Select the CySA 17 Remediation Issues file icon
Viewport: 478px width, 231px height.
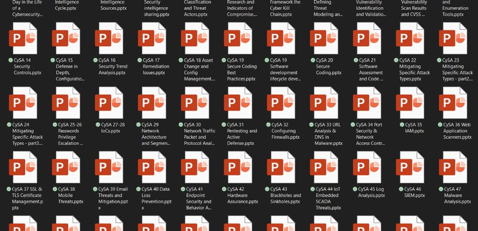(x=152, y=38)
